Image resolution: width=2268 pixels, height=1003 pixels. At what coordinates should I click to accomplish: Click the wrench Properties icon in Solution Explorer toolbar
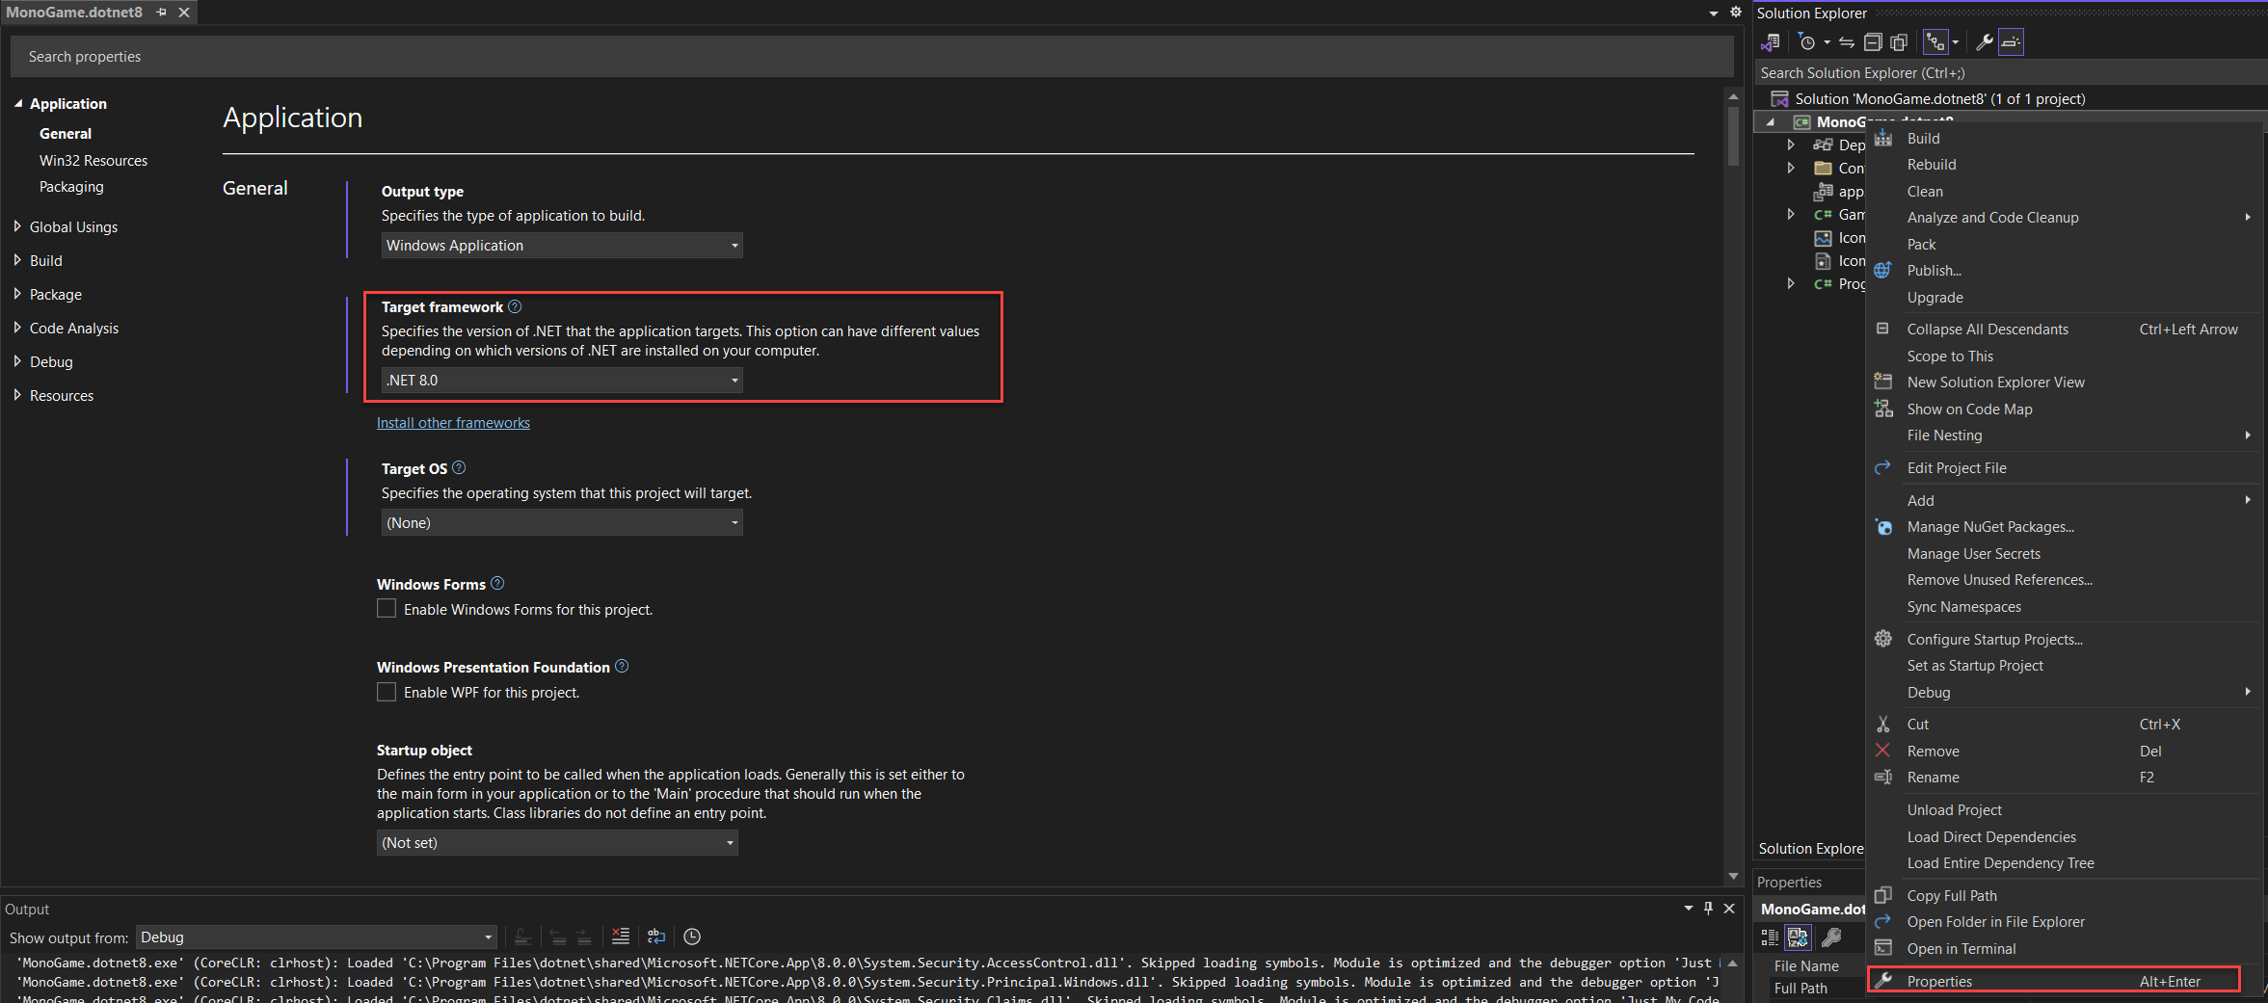point(1985,42)
